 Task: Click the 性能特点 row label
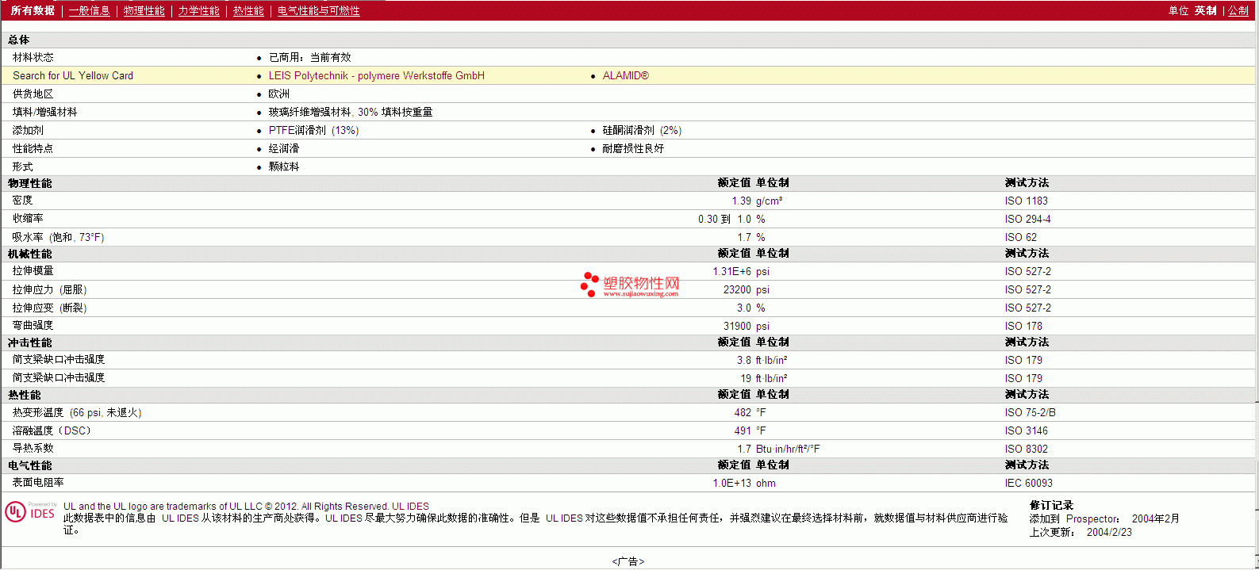[x=33, y=148]
